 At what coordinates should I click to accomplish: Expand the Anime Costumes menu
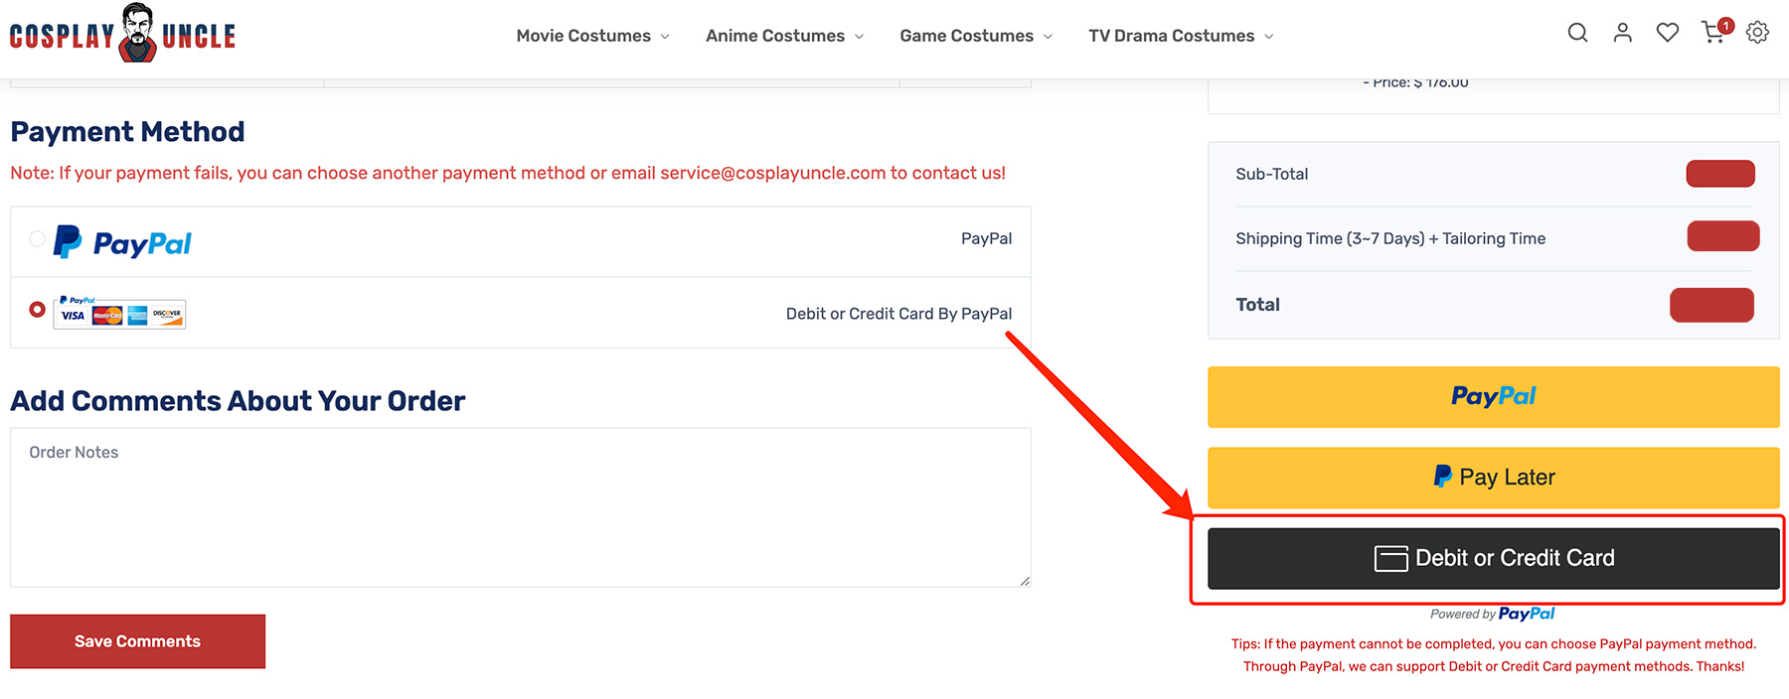pyautogui.click(x=784, y=36)
